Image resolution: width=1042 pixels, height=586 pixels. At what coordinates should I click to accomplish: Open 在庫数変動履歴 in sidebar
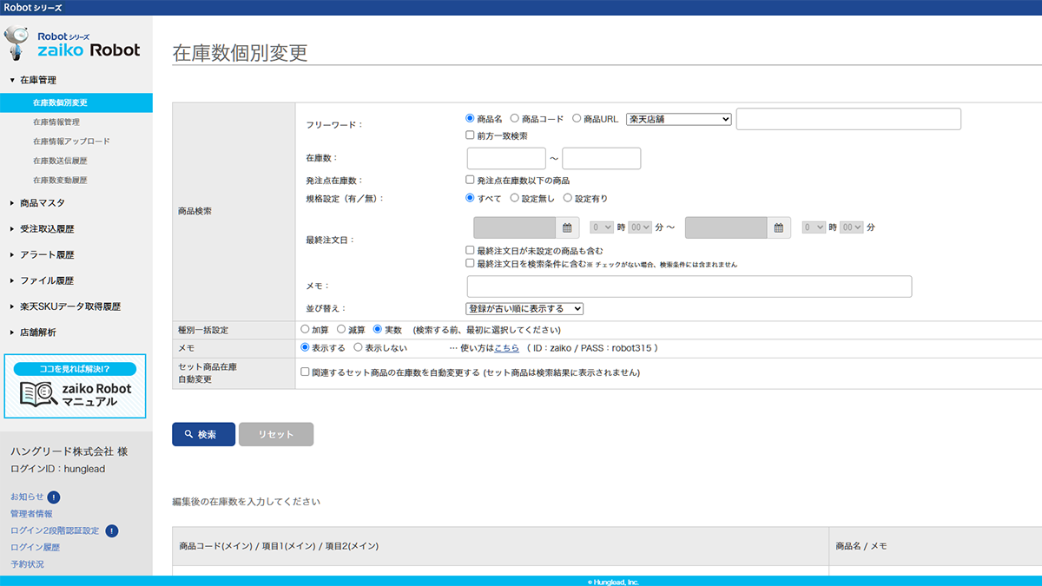point(60,181)
